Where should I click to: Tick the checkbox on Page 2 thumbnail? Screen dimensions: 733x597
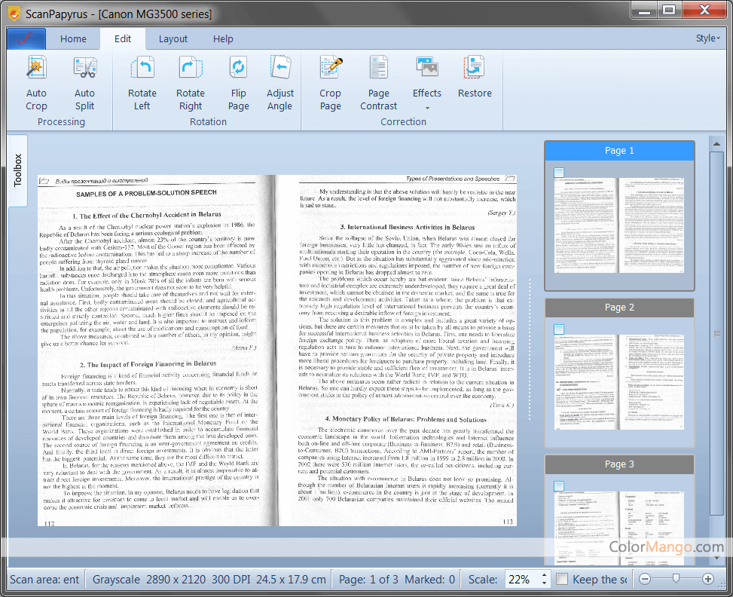559,329
